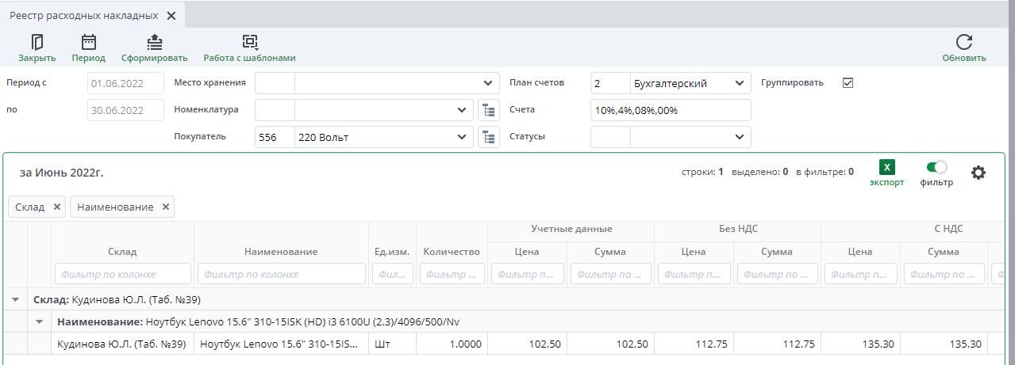Collapse the Склад Кудинова Ю.Л. group
This screenshot has width=1015, height=365.
click(14, 300)
